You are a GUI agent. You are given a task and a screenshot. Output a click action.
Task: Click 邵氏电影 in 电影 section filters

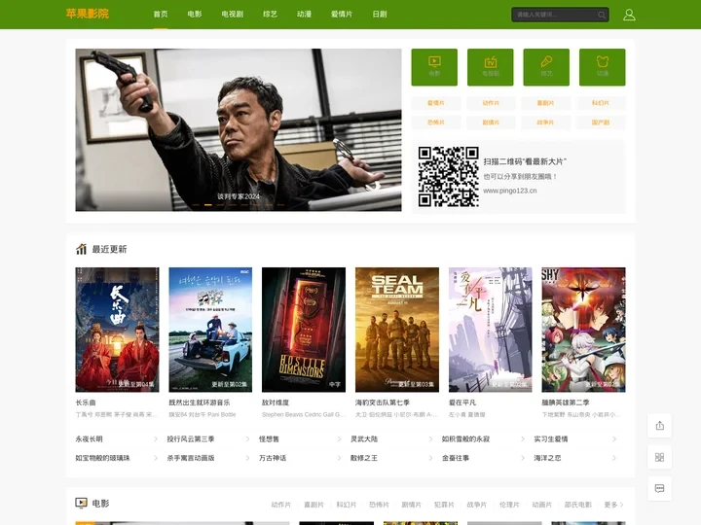click(578, 505)
